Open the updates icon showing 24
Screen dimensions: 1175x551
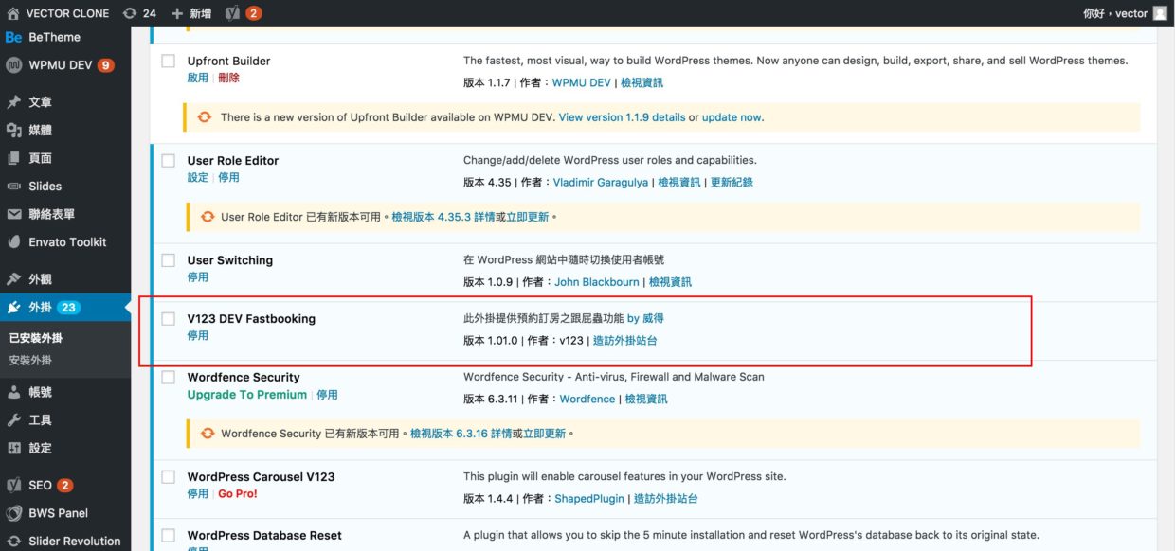[x=130, y=13]
